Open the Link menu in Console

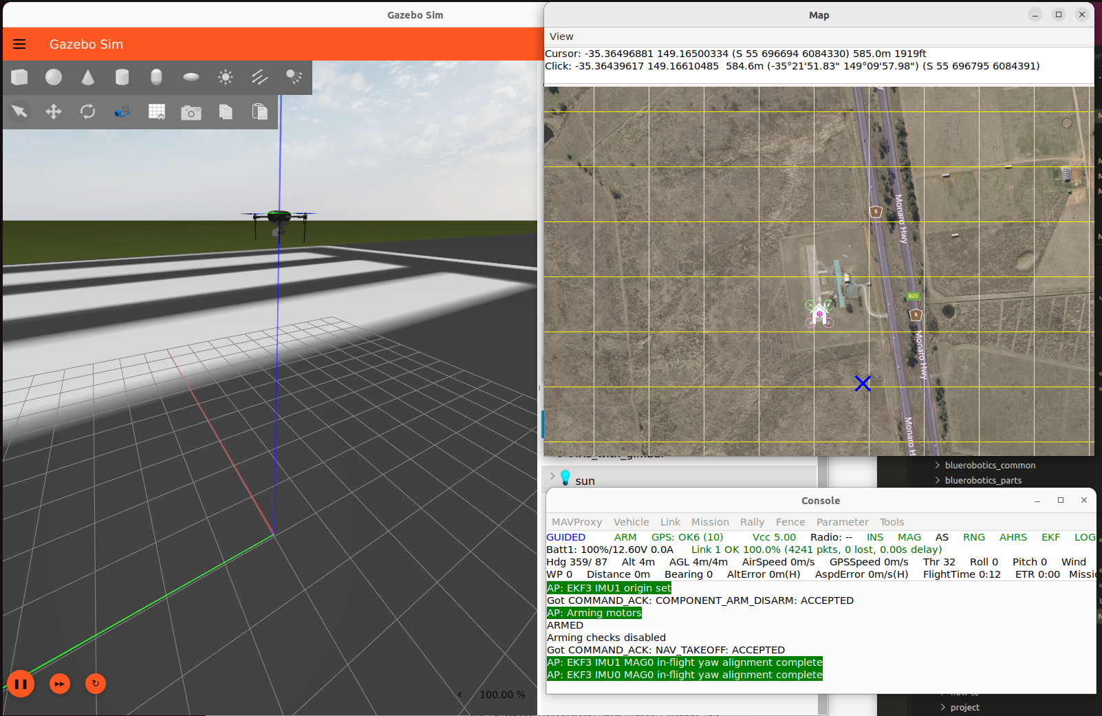click(x=670, y=522)
